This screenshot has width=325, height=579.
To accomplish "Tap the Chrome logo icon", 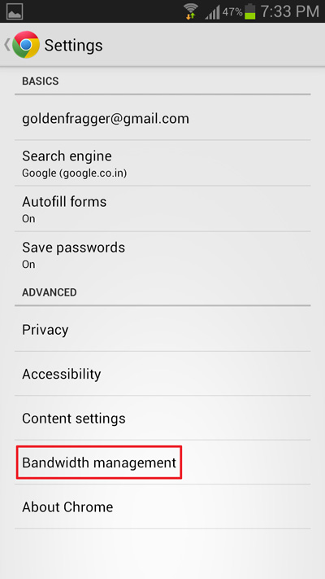I will pos(26,45).
